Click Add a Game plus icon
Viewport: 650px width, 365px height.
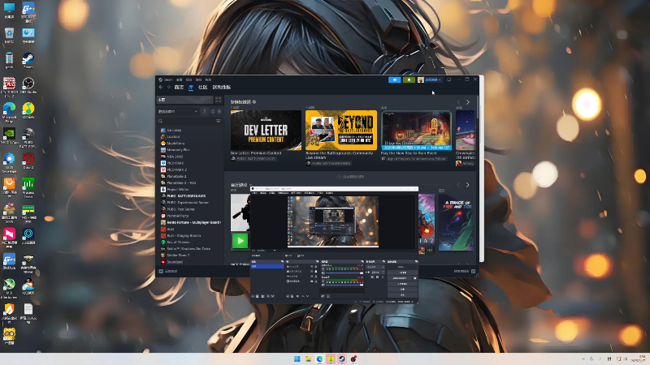[161, 271]
